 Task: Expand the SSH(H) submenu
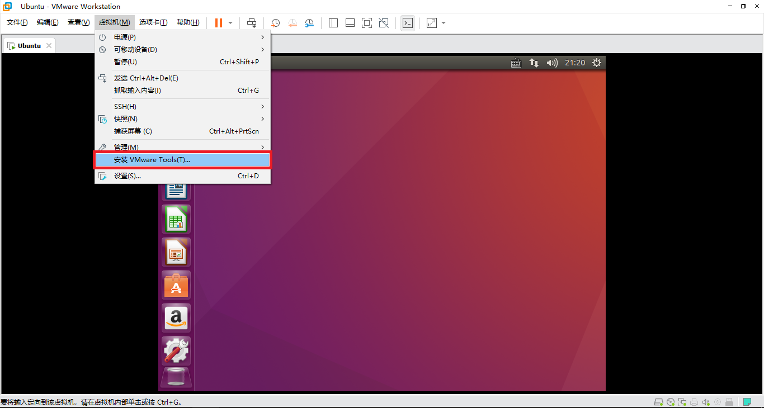click(x=183, y=107)
